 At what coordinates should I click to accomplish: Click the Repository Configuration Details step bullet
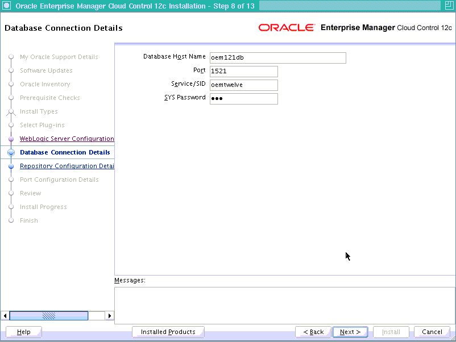(x=11, y=166)
